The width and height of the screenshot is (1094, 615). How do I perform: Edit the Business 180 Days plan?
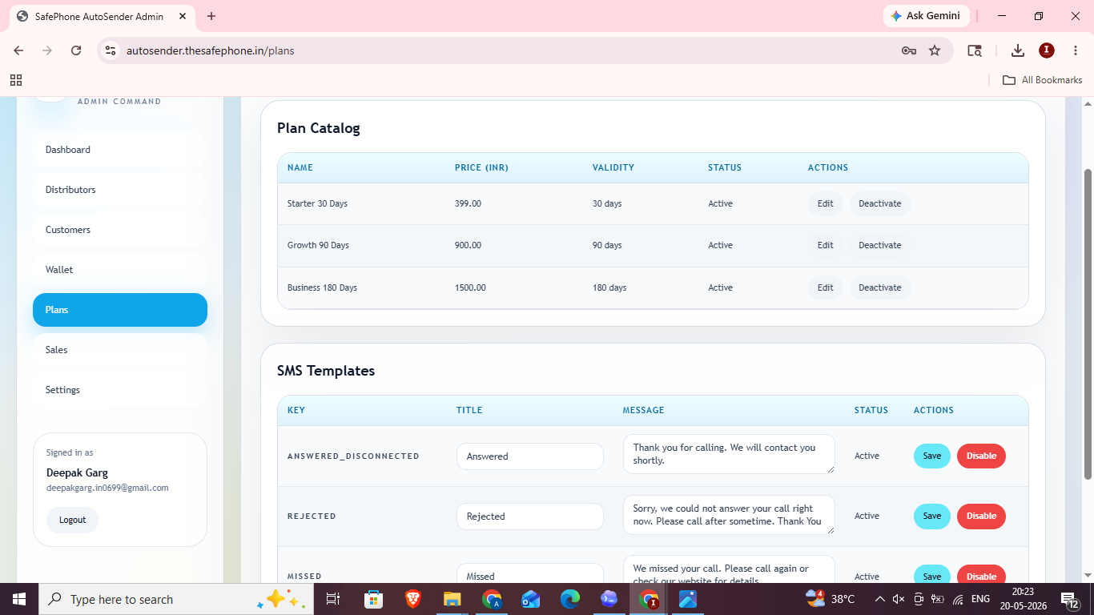(x=826, y=287)
